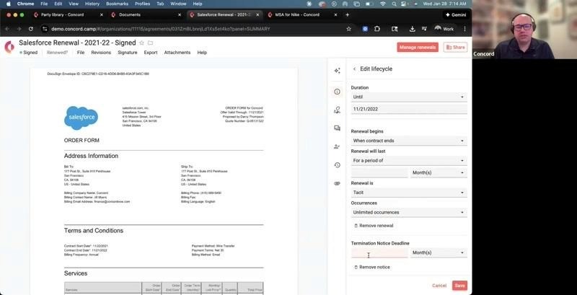The width and height of the screenshot is (577, 295).
Task: Reload the page in Chrome
Action: [x=31, y=29]
